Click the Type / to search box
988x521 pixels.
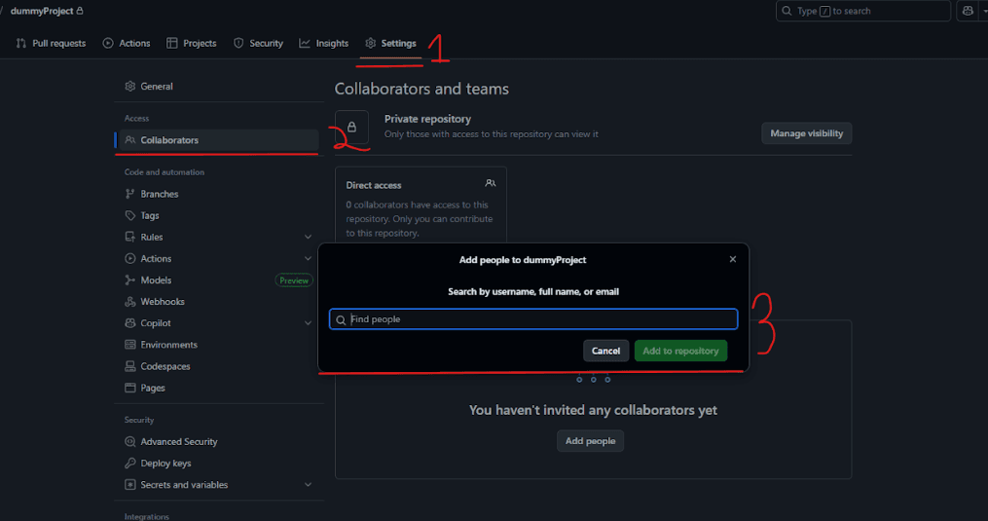pos(863,11)
